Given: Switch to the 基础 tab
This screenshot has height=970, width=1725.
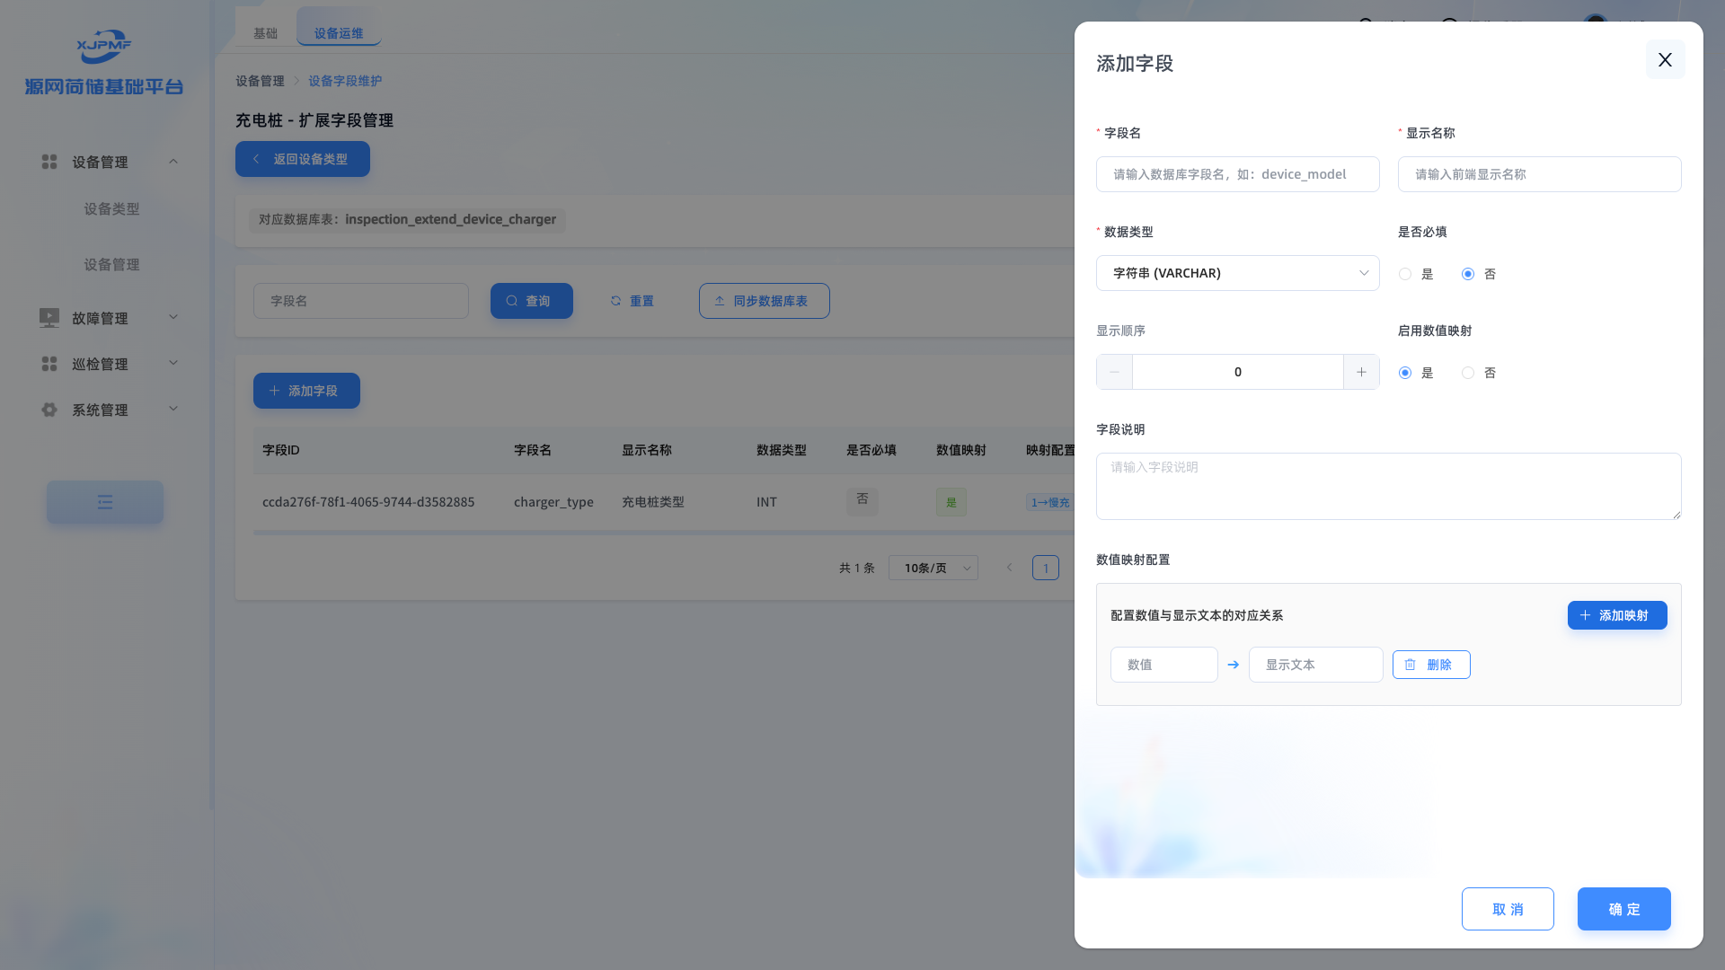Looking at the screenshot, I should pyautogui.click(x=265, y=33).
